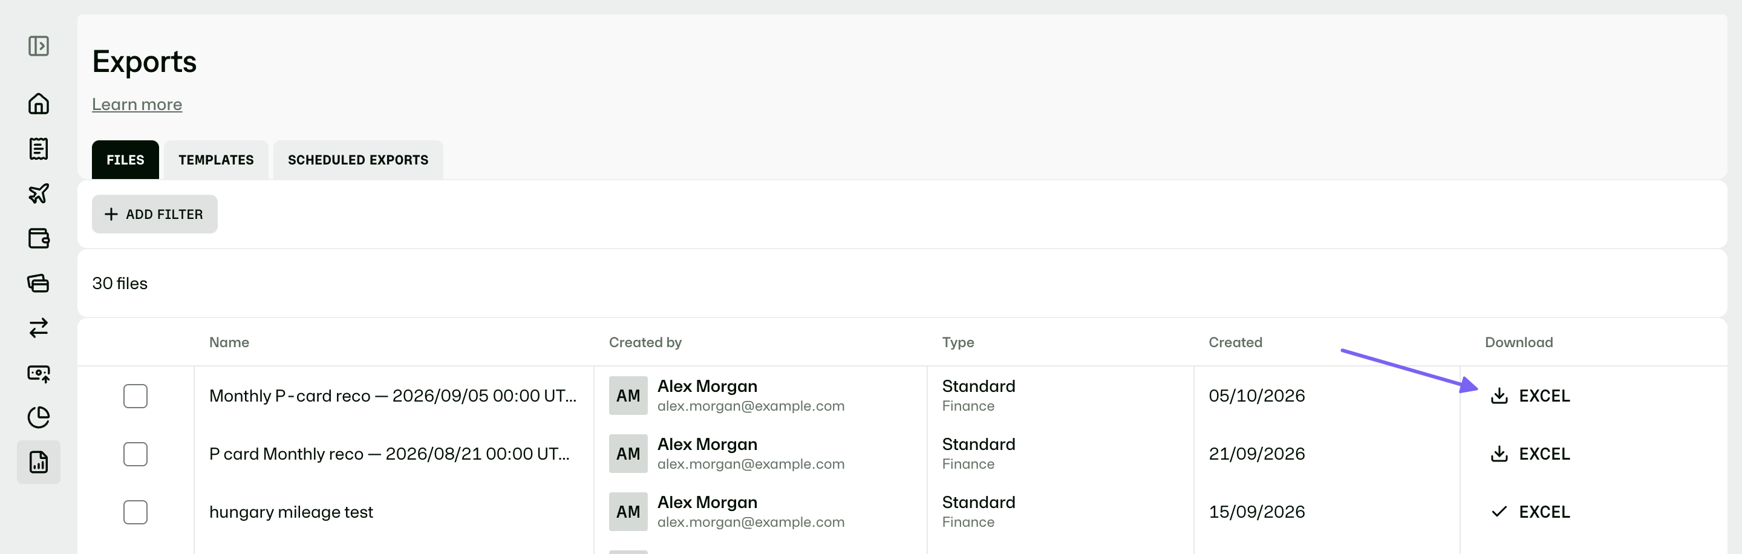1742x554 pixels.
Task: Switch to the Files tab
Action: pos(125,160)
